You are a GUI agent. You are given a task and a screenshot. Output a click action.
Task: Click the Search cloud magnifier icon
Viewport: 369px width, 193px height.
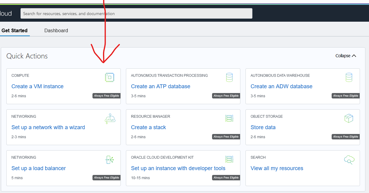click(x=349, y=160)
